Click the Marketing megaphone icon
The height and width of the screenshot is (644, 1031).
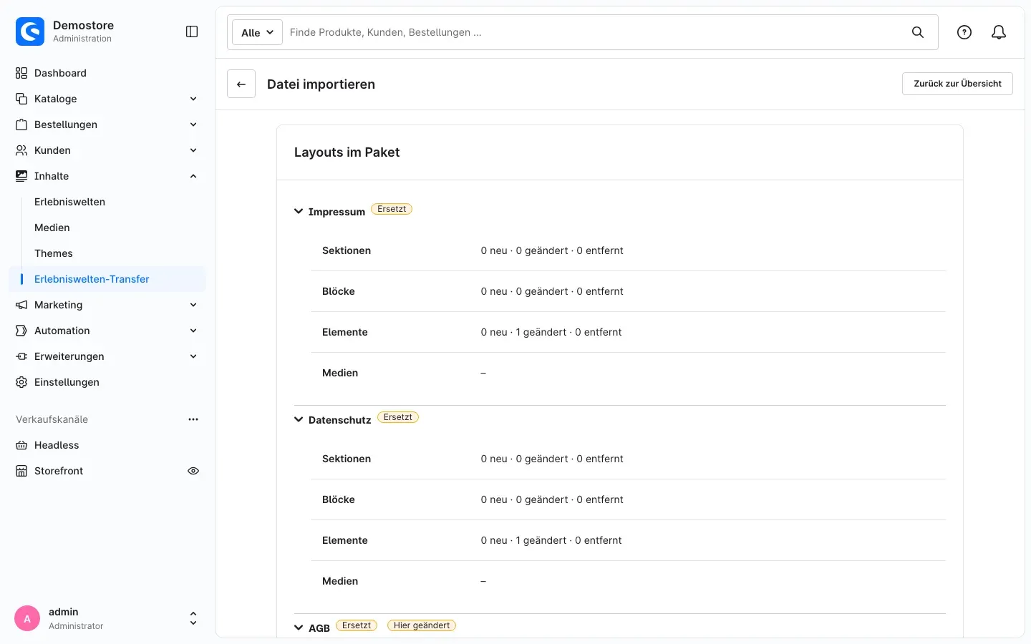[x=21, y=305]
